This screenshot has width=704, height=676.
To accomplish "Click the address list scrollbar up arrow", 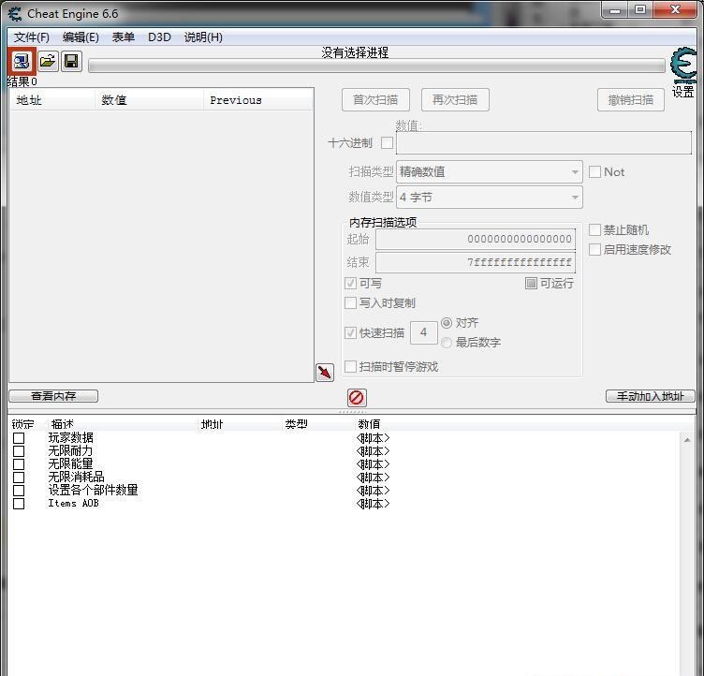I will tap(687, 440).
